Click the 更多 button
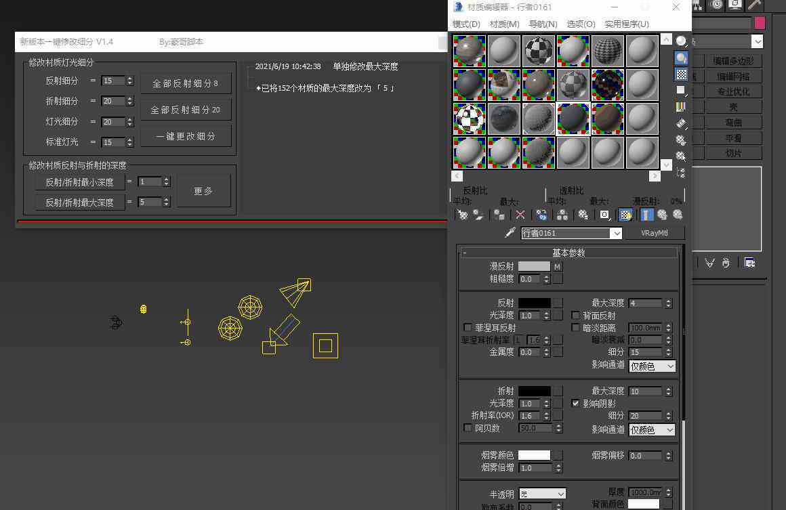 pyautogui.click(x=203, y=191)
